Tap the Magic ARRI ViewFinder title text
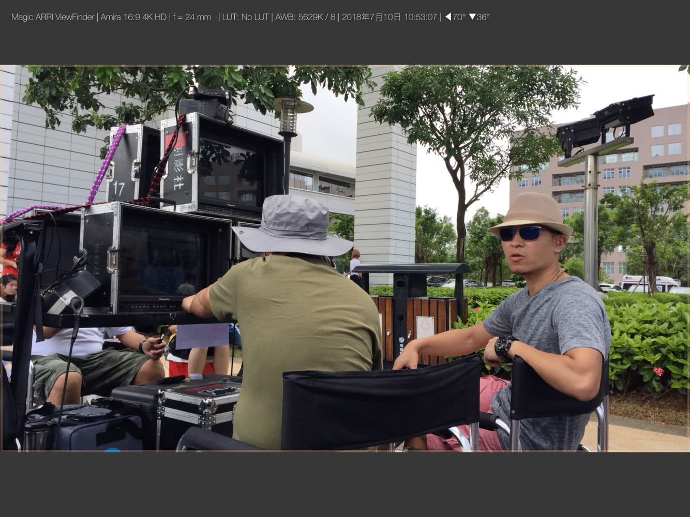 52,17
